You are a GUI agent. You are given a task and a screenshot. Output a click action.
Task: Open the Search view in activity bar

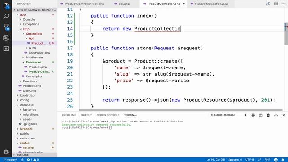coord(6,16)
